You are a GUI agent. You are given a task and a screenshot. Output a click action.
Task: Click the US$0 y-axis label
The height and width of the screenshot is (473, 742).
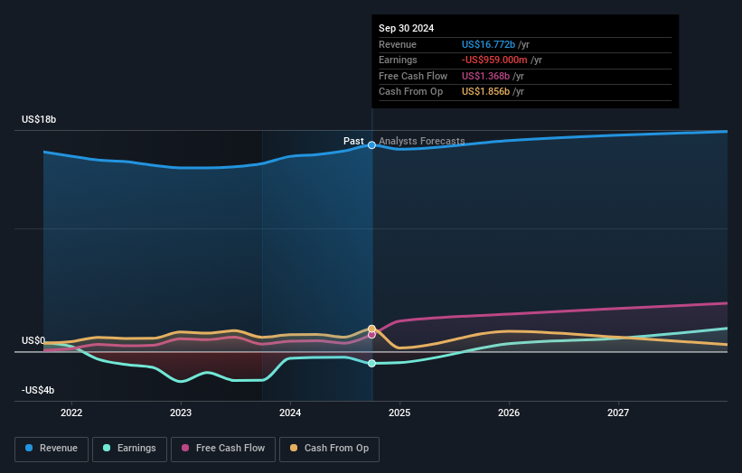(33, 340)
